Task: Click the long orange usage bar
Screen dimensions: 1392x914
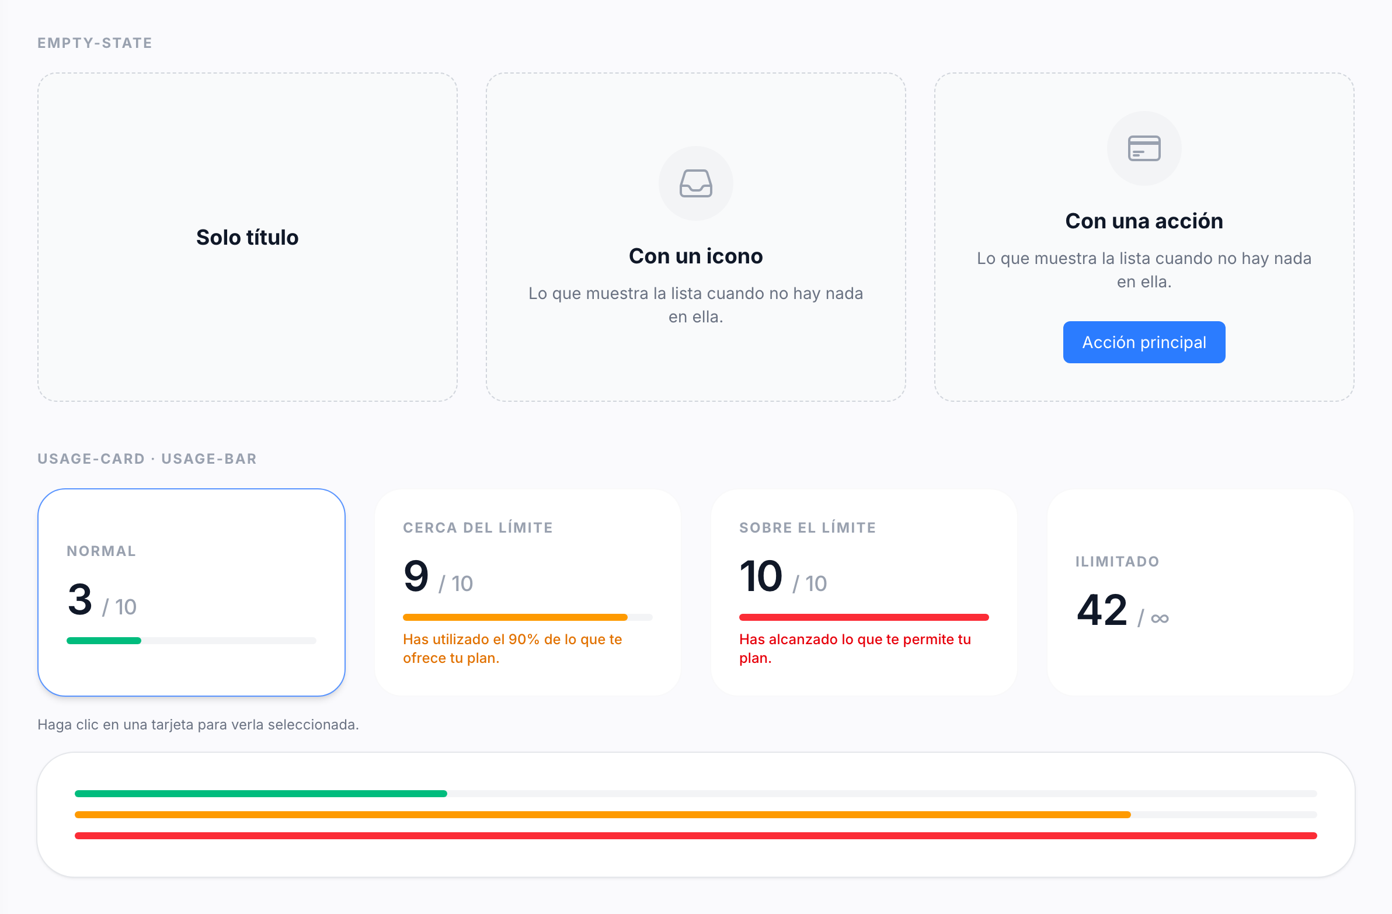Action: tap(603, 815)
